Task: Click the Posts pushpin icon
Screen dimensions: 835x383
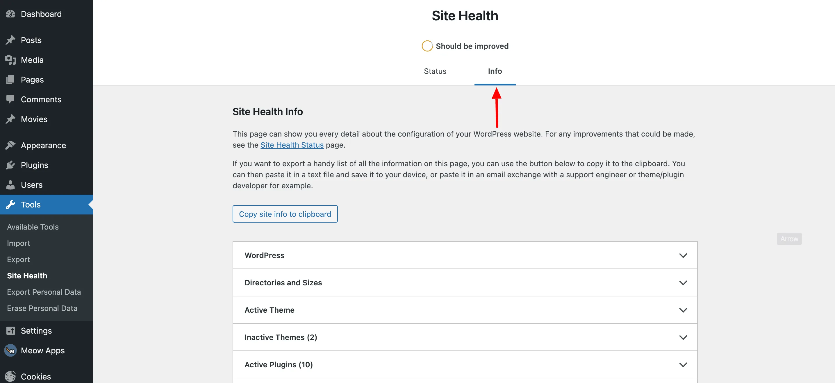Action: 10,40
